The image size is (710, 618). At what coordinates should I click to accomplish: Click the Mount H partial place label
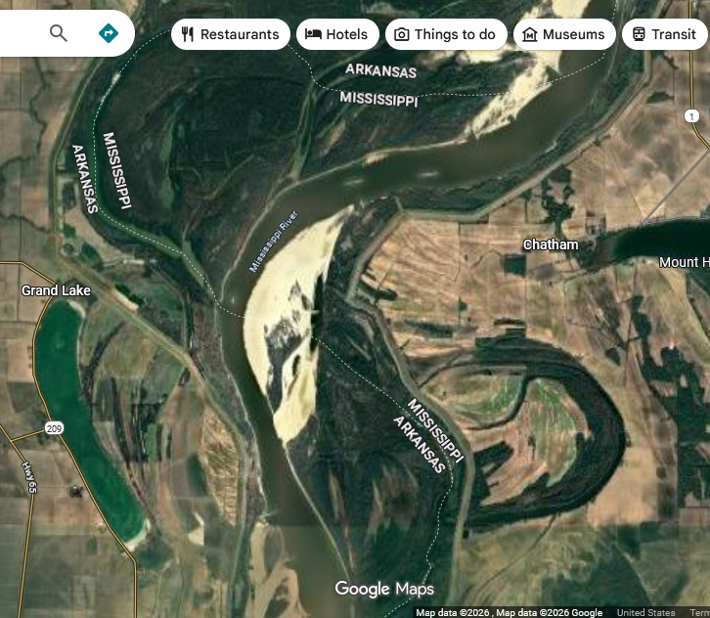coord(685,262)
